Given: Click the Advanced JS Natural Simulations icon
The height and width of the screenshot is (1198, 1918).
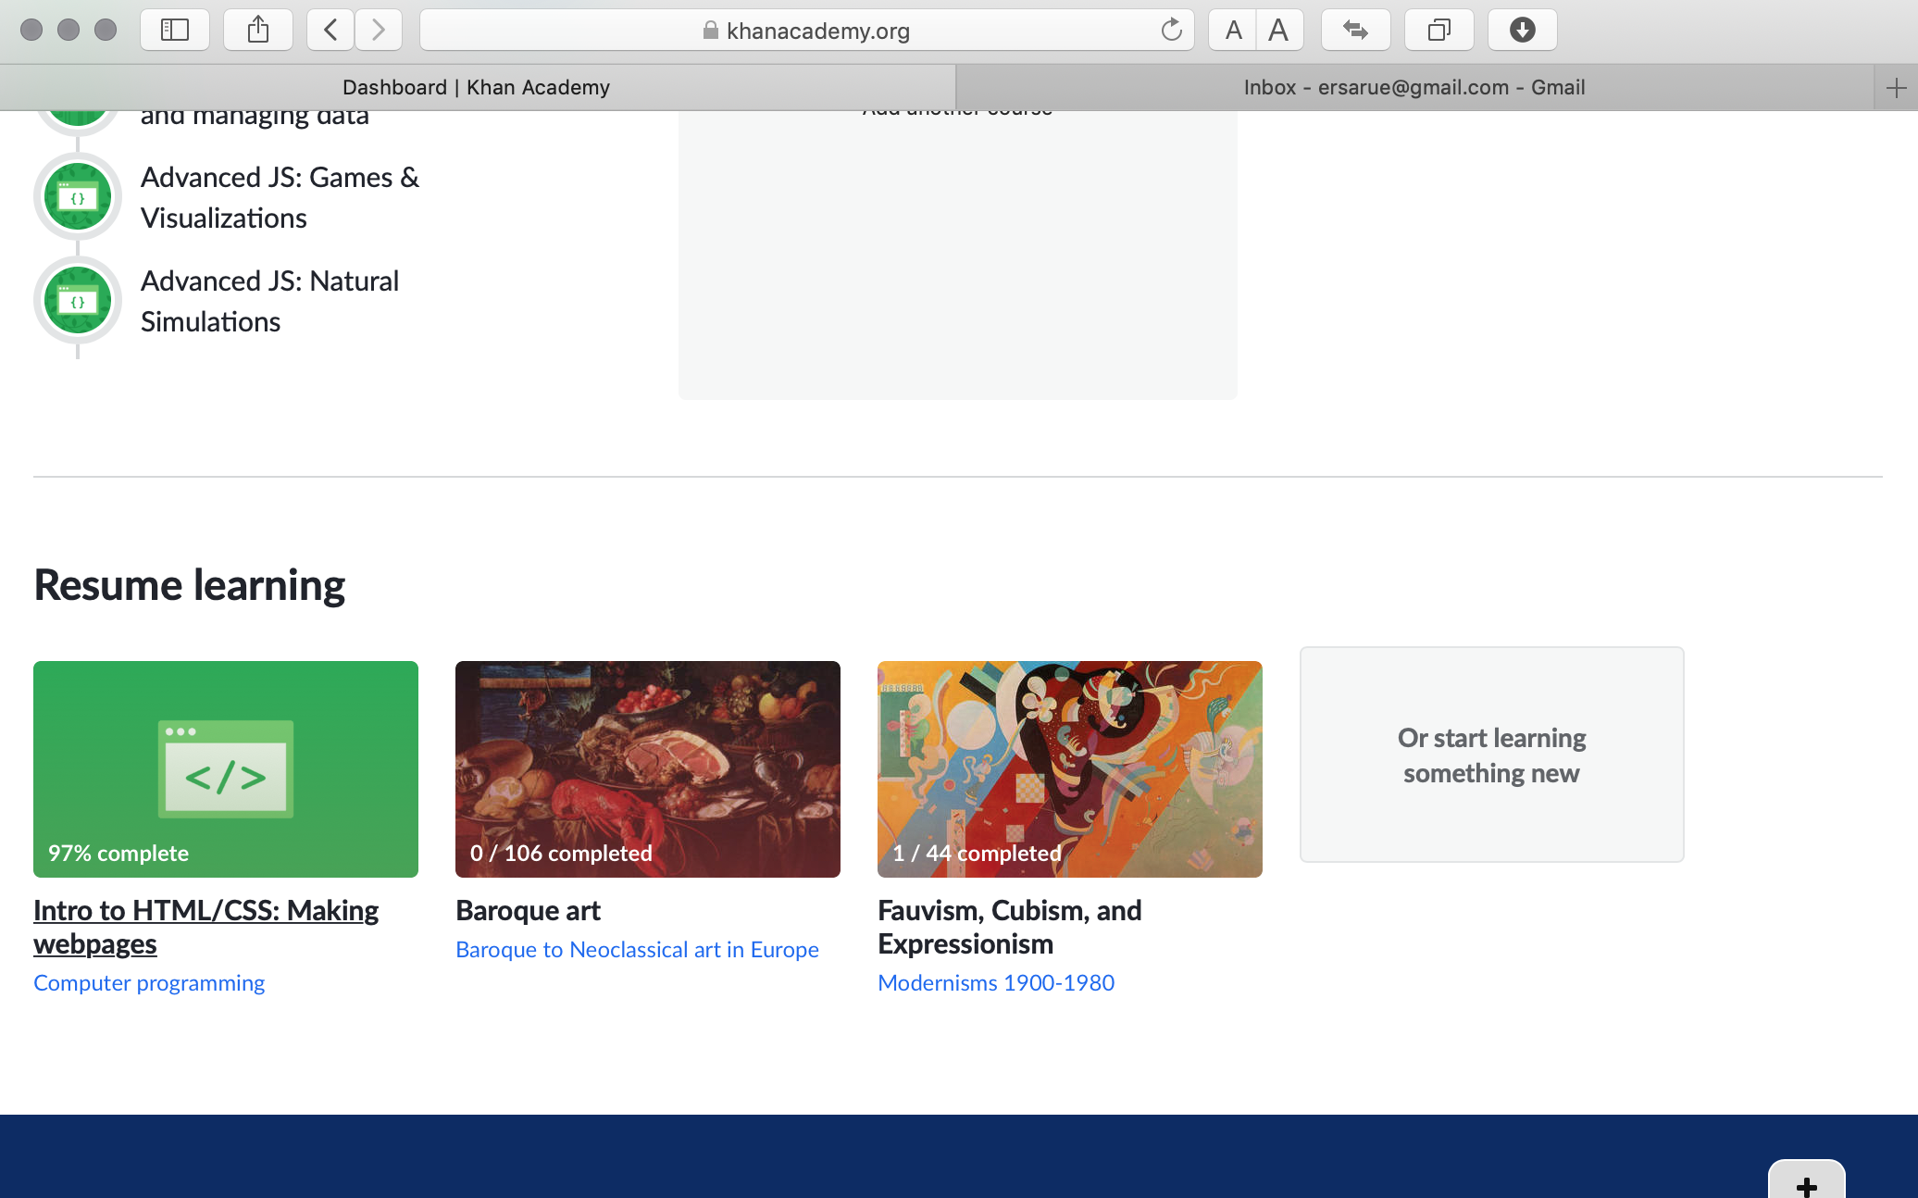Looking at the screenshot, I should [78, 300].
